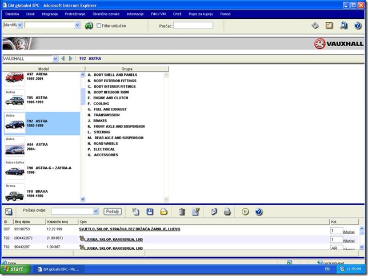
Task: Click the Vauxhall logo
Action: 339,43
